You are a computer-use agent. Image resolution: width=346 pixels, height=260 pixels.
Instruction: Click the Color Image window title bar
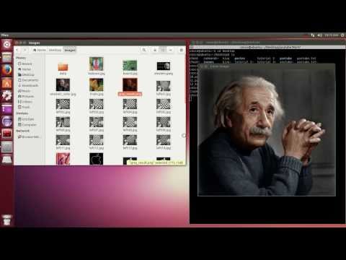click(x=267, y=66)
